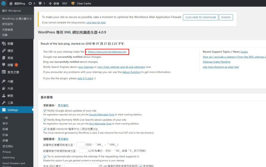266x167 pixels.
Task: Select WordPress 台灣正體中文 menu entry
Action: pyautogui.click(x=17, y=19)
